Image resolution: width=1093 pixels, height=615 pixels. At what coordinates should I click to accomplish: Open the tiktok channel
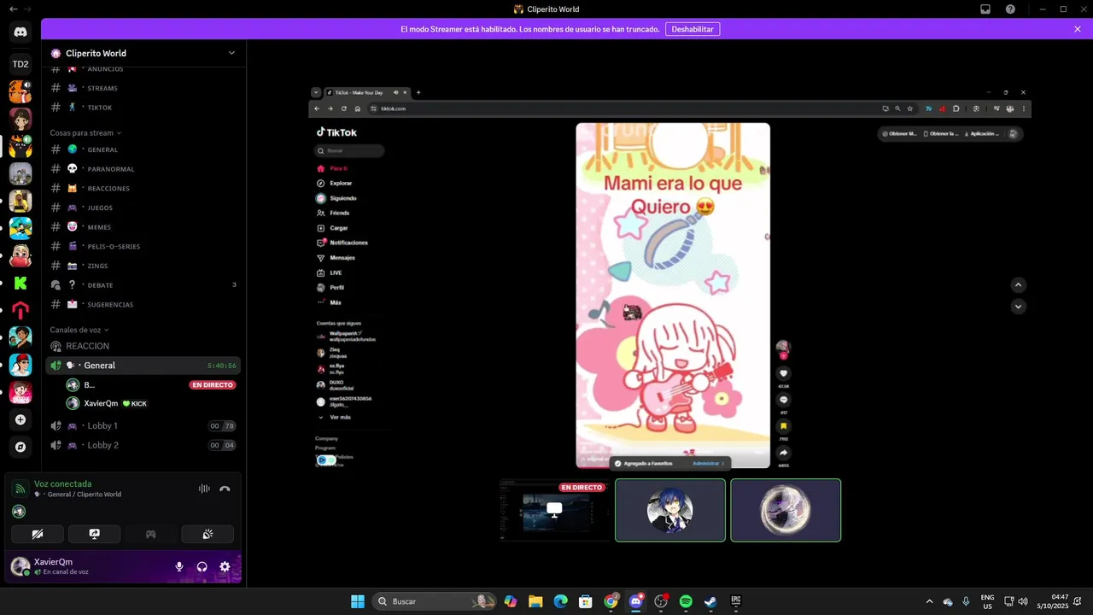(143, 108)
